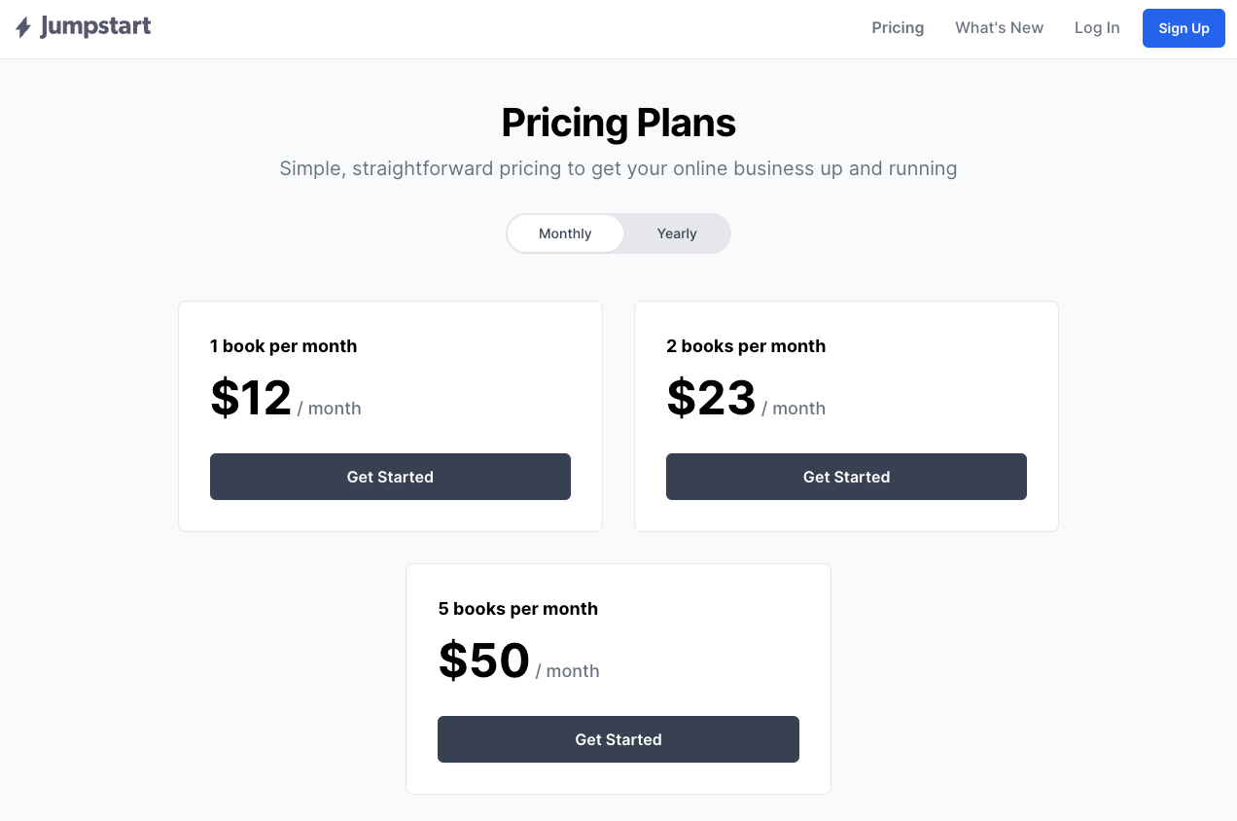The width and height of the screenshot is (1237, 821).
Task: Click the Jumpstart logo wordmark
Action: click(95, 26)
